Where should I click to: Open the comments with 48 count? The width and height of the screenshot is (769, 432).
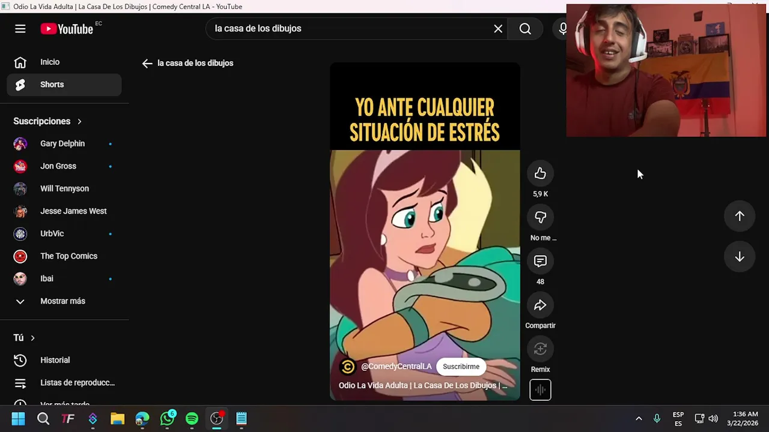540,261
